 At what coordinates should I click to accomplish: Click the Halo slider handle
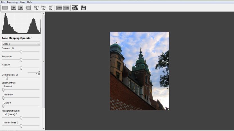tap(21, 68)
